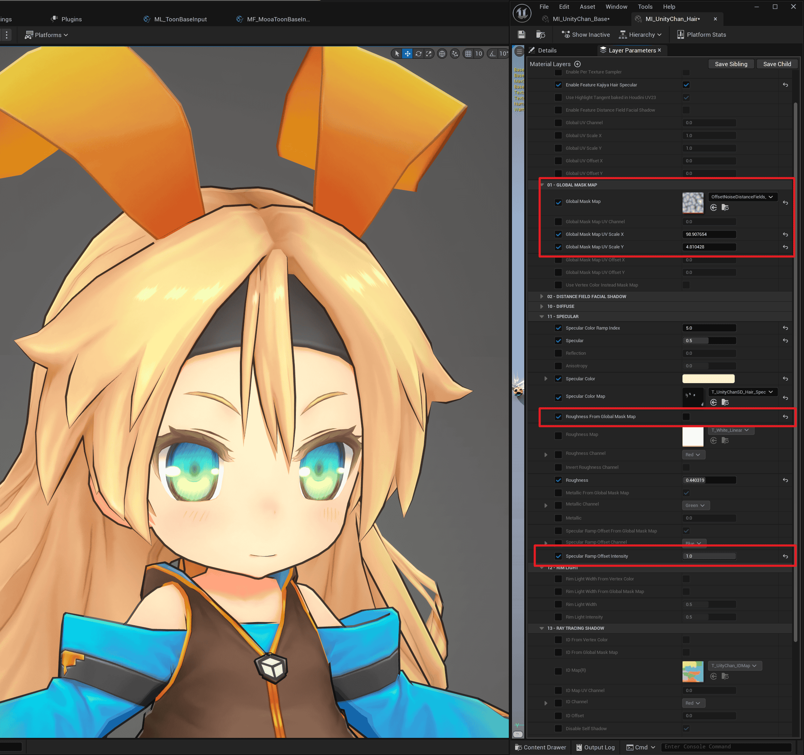Open the Output Log
Image resolution: width=804 pixels, height=755 pixels.
tap(595, 747)
